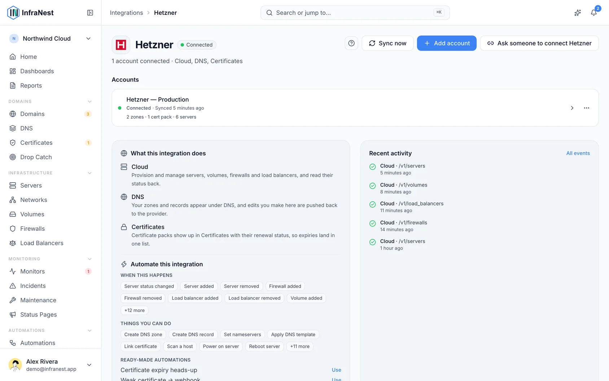Image resolution: width=609 pixels, height=381 pixels.
Task: Open the Alex Rivera user menu
Action: pyautogui.click(x=51, y=365)
